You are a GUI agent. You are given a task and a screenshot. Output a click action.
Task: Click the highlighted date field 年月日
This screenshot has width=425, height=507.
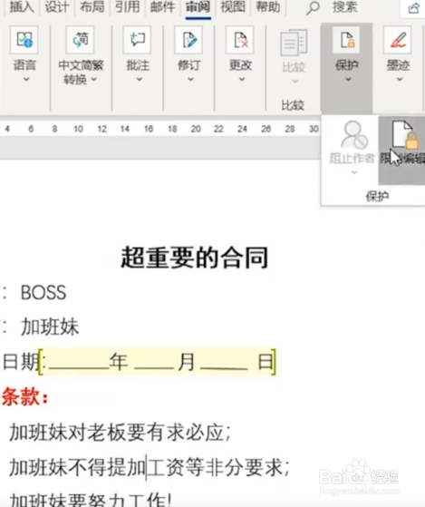pyautogui.click(x=158, y=362)
